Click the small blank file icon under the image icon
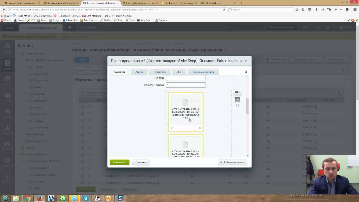This screenshot has height=202, width=359. point(238,105)
